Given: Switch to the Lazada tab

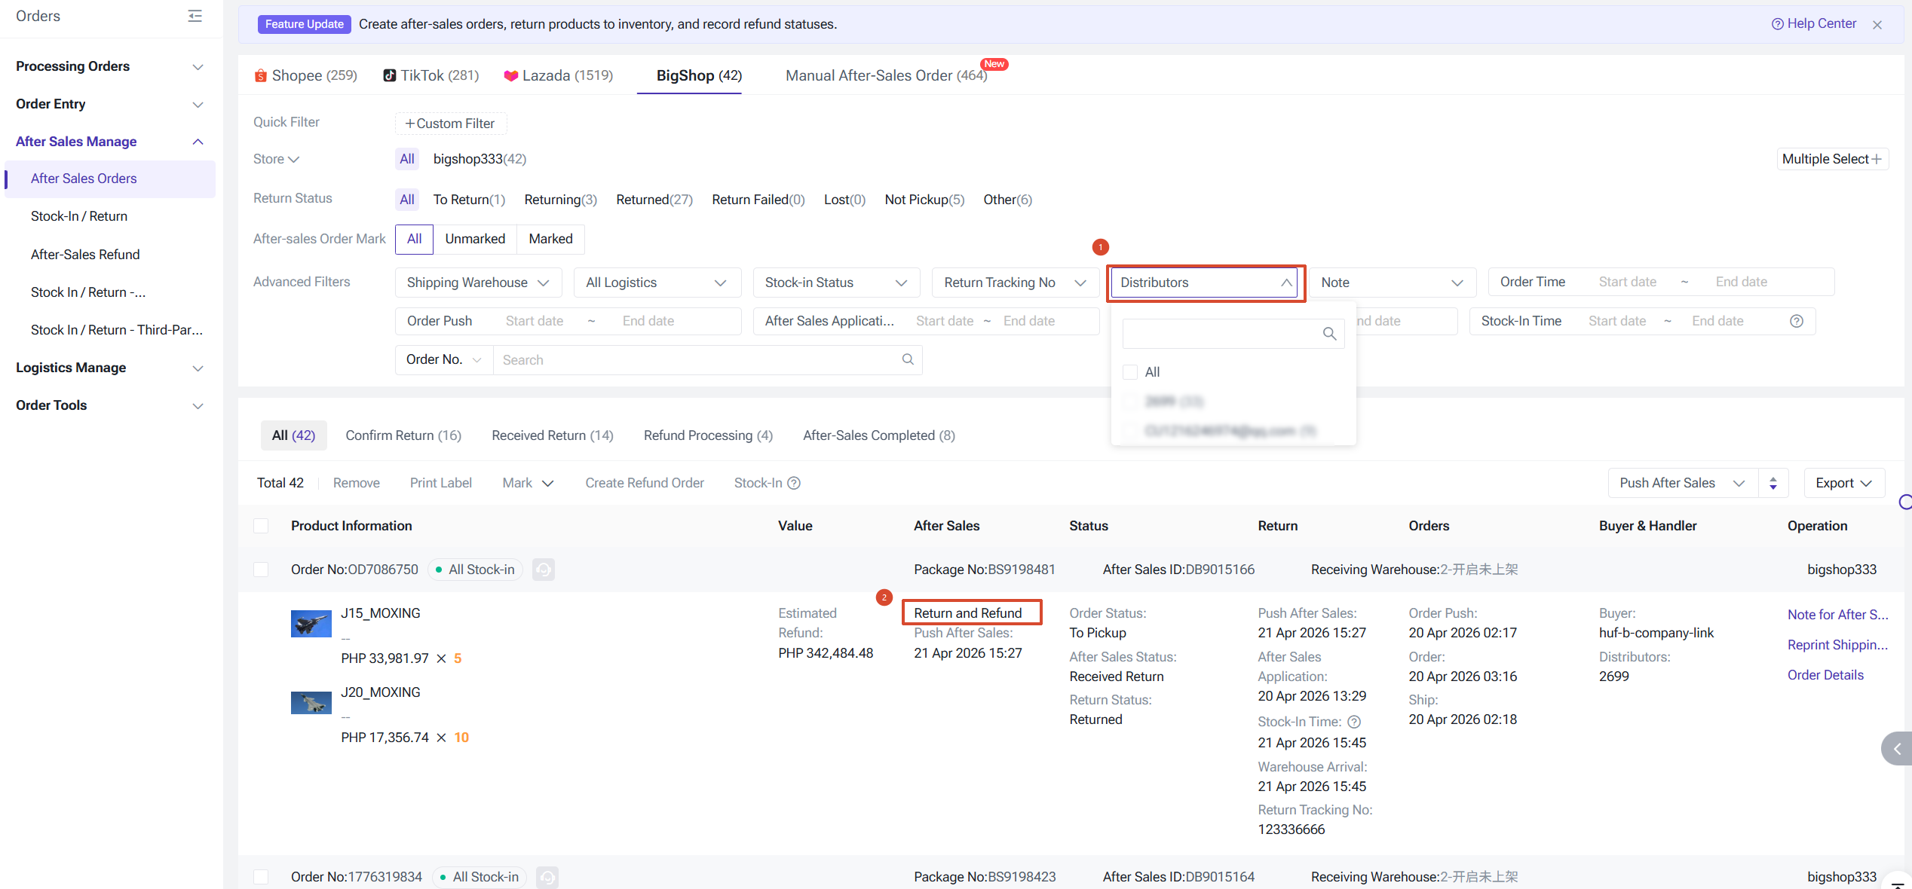Looking at the screenshot, I should (x=559, y=75).
